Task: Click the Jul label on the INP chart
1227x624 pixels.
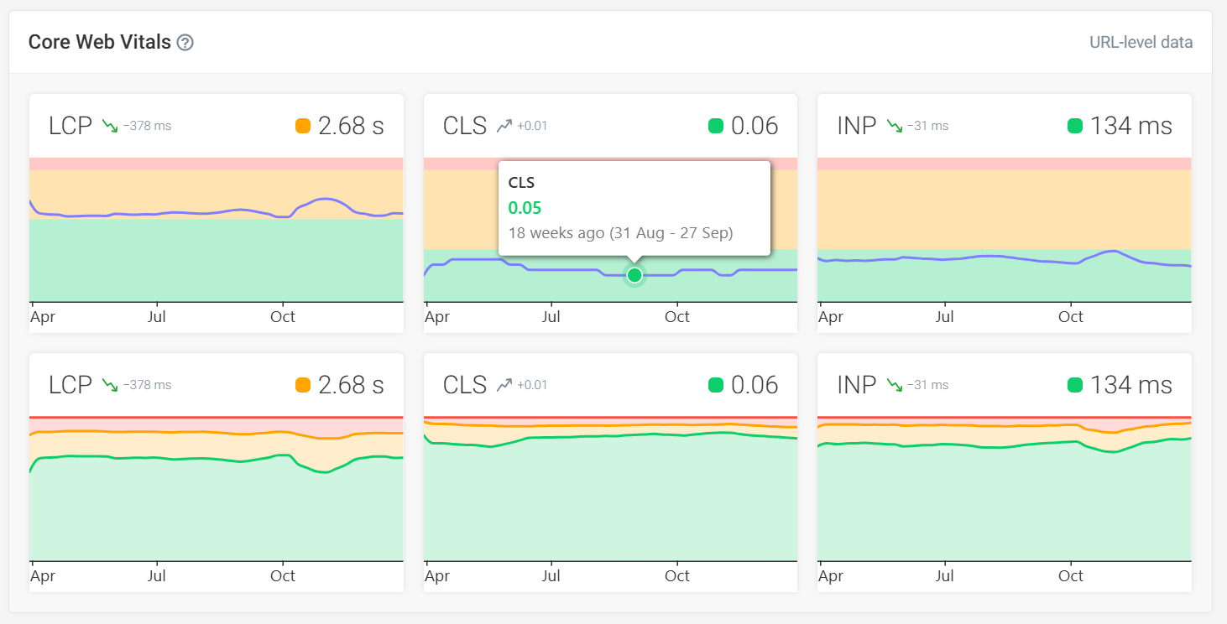Action: coord(945,316)
